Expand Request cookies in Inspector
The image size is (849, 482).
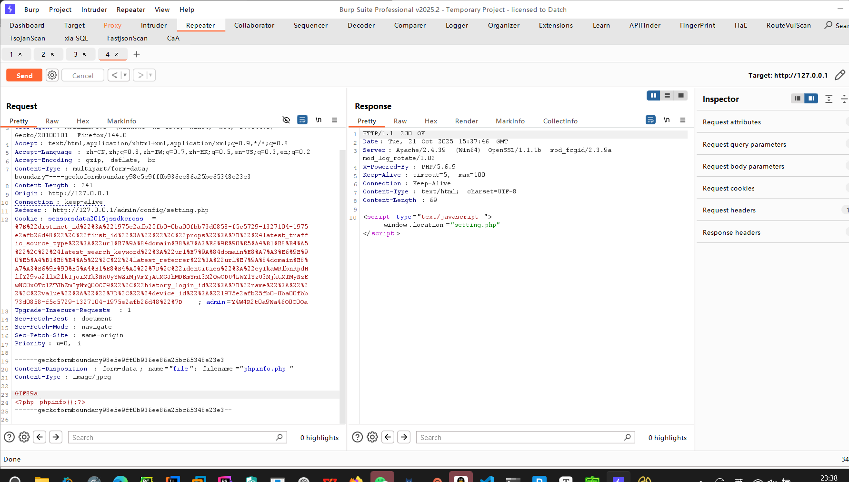pos(729,188)
